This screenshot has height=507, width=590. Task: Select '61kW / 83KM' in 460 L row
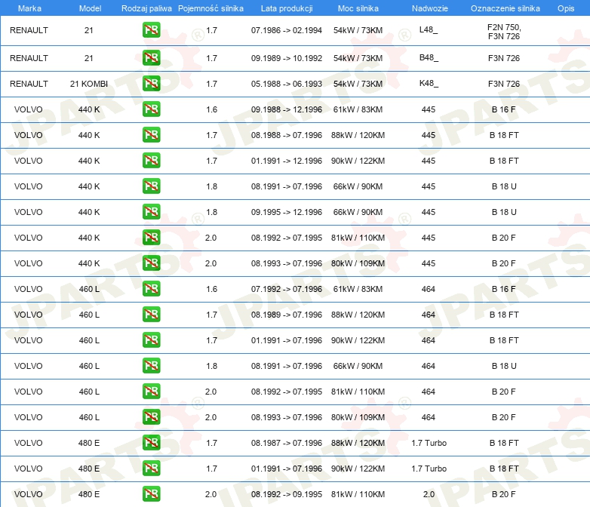(x=358, y=289)
